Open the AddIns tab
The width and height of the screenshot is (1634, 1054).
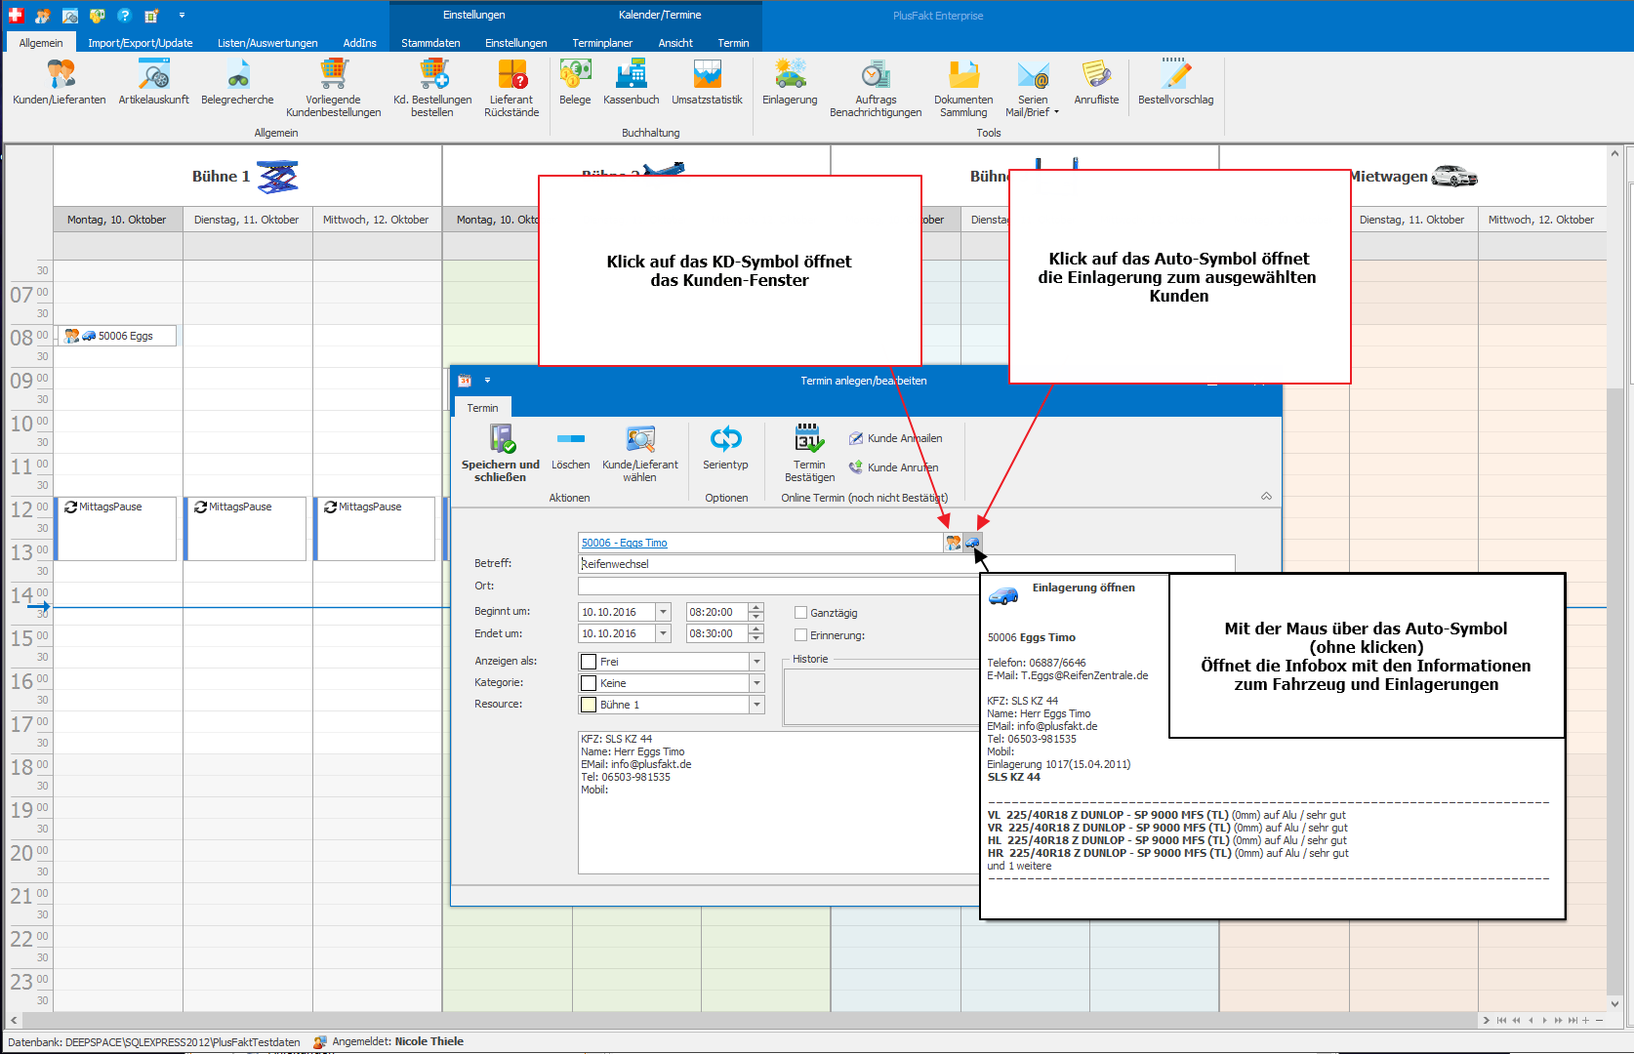[x=359, y=43]
